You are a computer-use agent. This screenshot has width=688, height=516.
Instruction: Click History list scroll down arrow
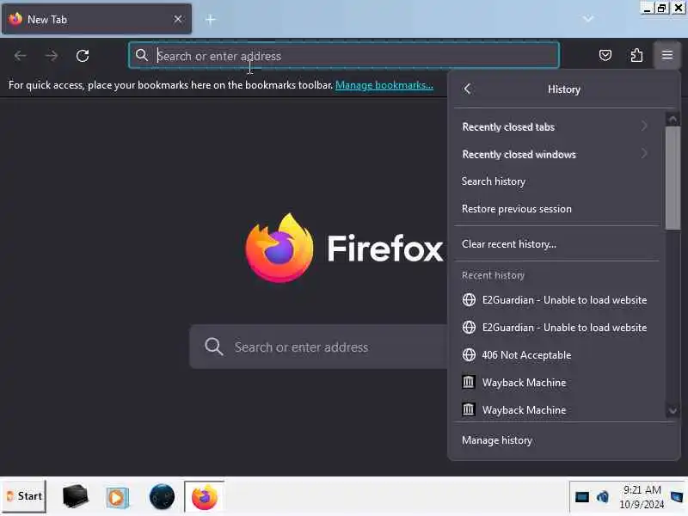673,411
